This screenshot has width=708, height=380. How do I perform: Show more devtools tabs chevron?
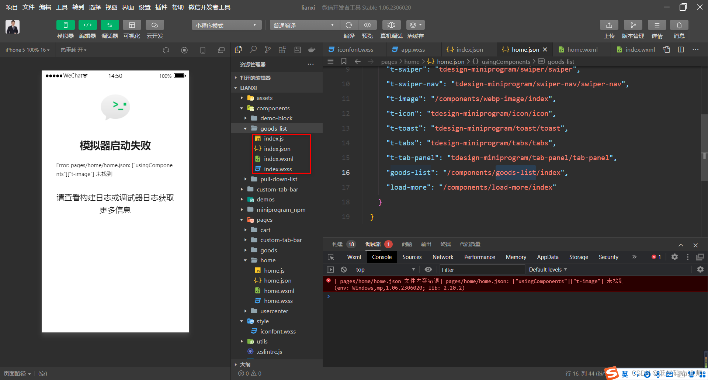tap(634, 257)
